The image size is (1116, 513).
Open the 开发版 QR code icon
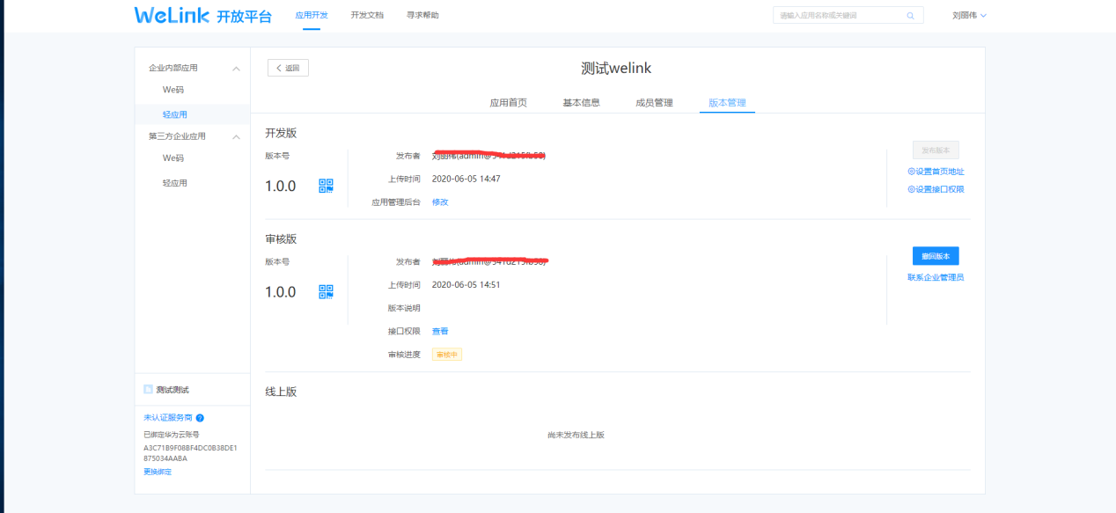(326, 186)
